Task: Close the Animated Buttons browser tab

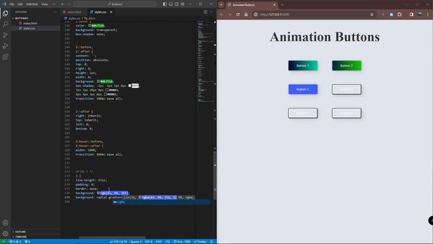Action: pos(274,5)
